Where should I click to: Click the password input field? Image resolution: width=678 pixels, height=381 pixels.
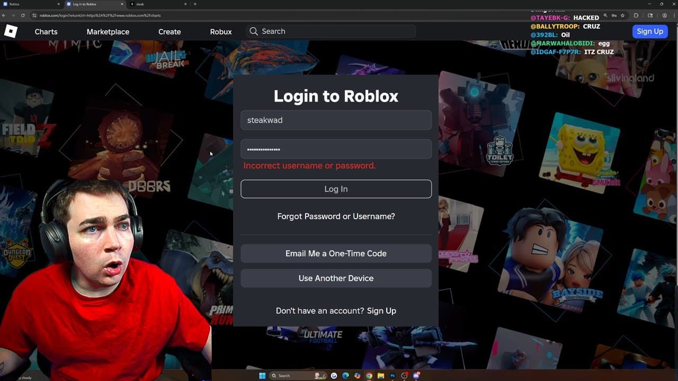(336, 149)
